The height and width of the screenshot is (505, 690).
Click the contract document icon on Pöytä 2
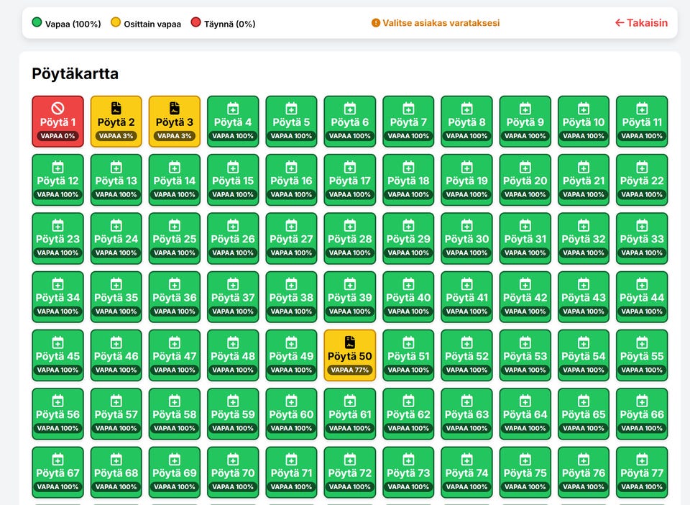coord(116,109)
